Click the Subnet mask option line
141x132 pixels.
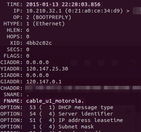click(47, 127)
